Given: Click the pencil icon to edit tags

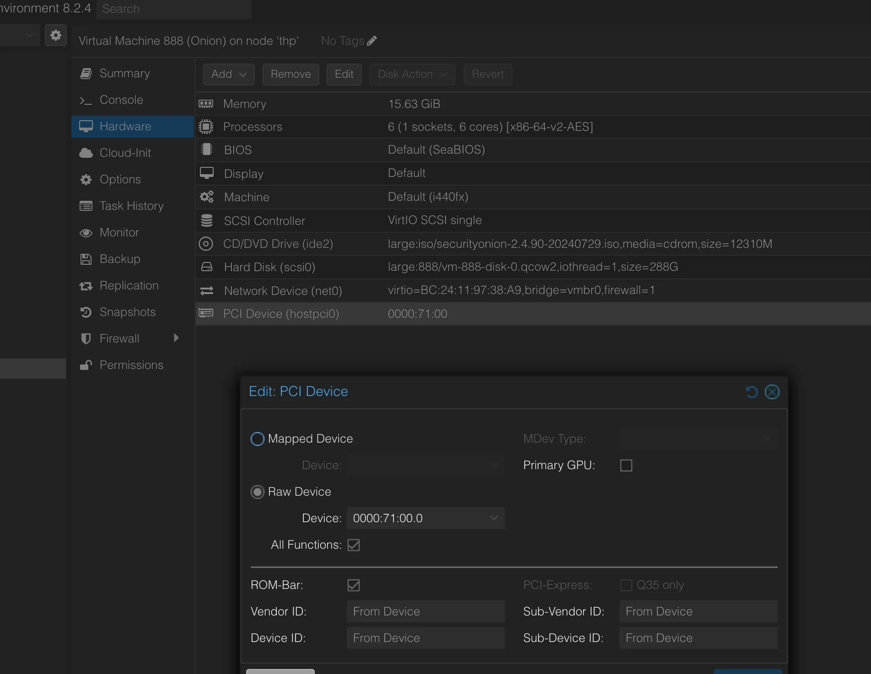Looking at the screenshot, I should 372,41.
